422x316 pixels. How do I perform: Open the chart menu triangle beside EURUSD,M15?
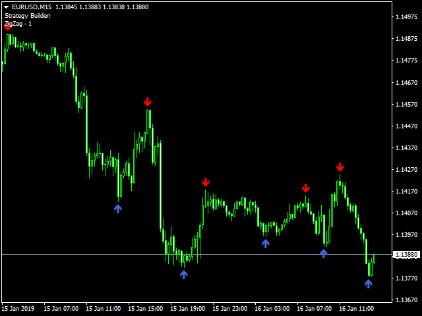[6, 7]
